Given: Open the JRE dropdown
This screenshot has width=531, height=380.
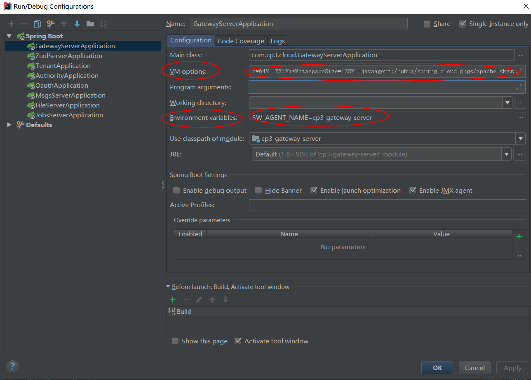Looking at the screenshot, I should 507,154.
